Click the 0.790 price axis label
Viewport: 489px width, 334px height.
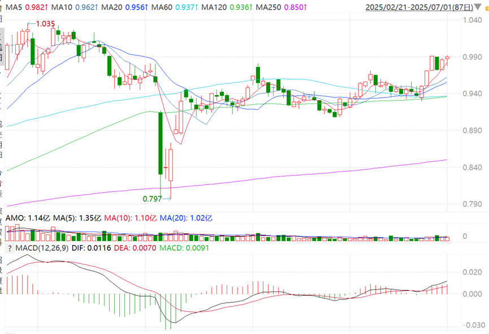pyautogui.click(x=472, y=204)
